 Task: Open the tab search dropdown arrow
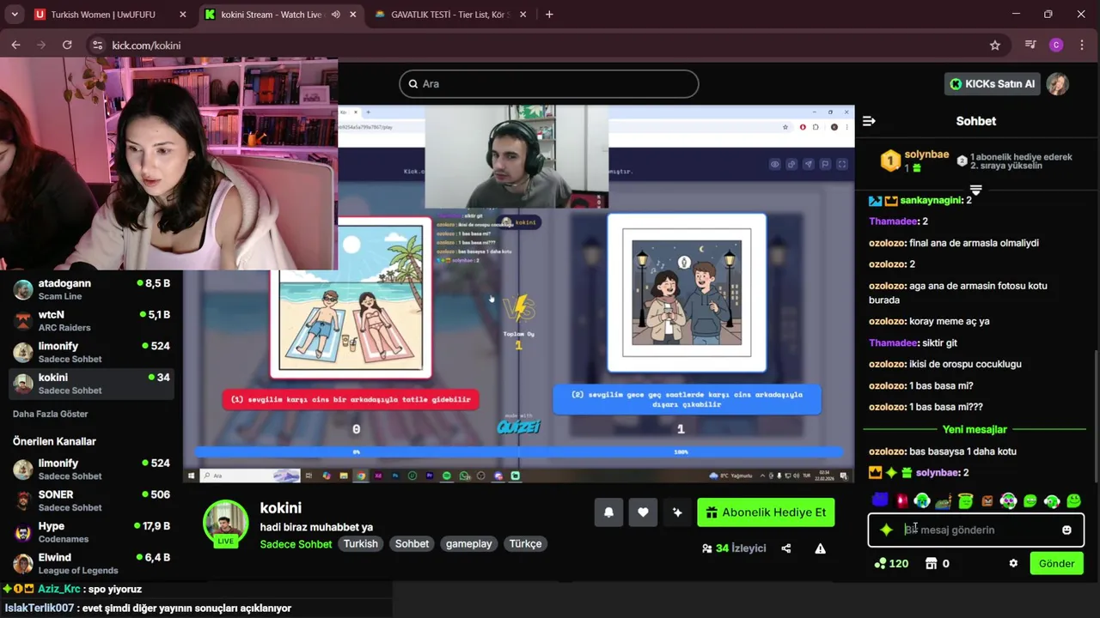(x=15, y=15)
